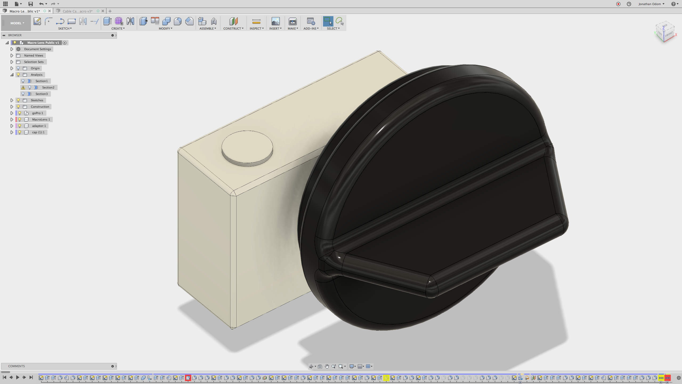Select the sketch Fillet tool
The height and width of the screenshot is (384, 682).
[x=48, y=21]
